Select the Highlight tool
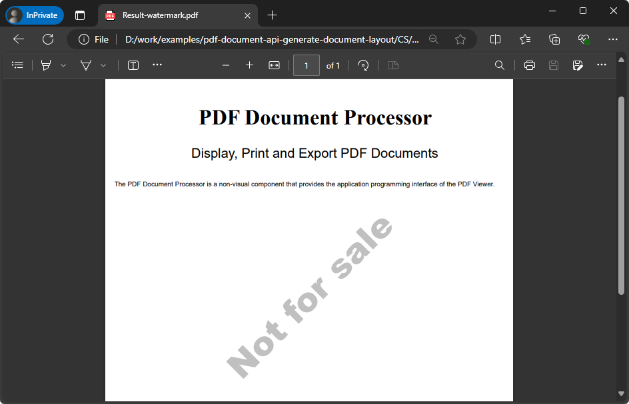The width and height of the screenshot is (629, 404). coord(46,65)
